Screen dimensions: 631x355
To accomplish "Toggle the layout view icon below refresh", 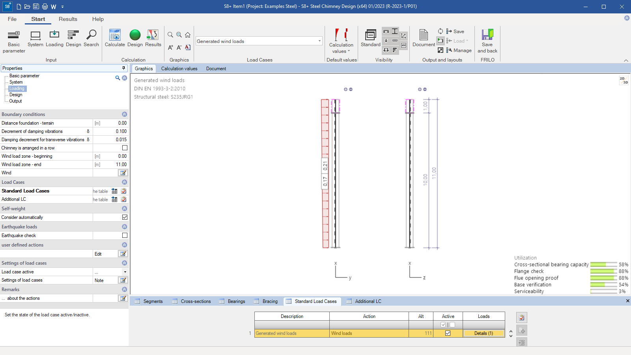I will point(441,41).
